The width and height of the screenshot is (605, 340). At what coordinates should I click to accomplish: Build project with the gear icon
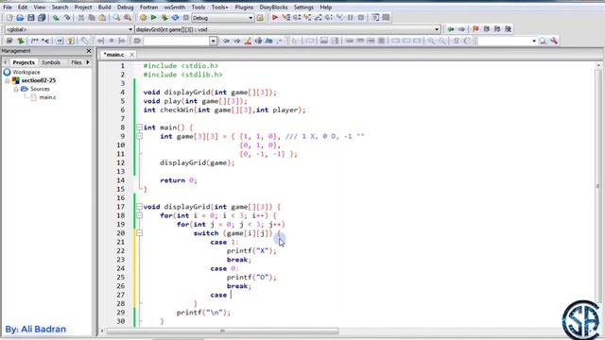click(143, 18)
